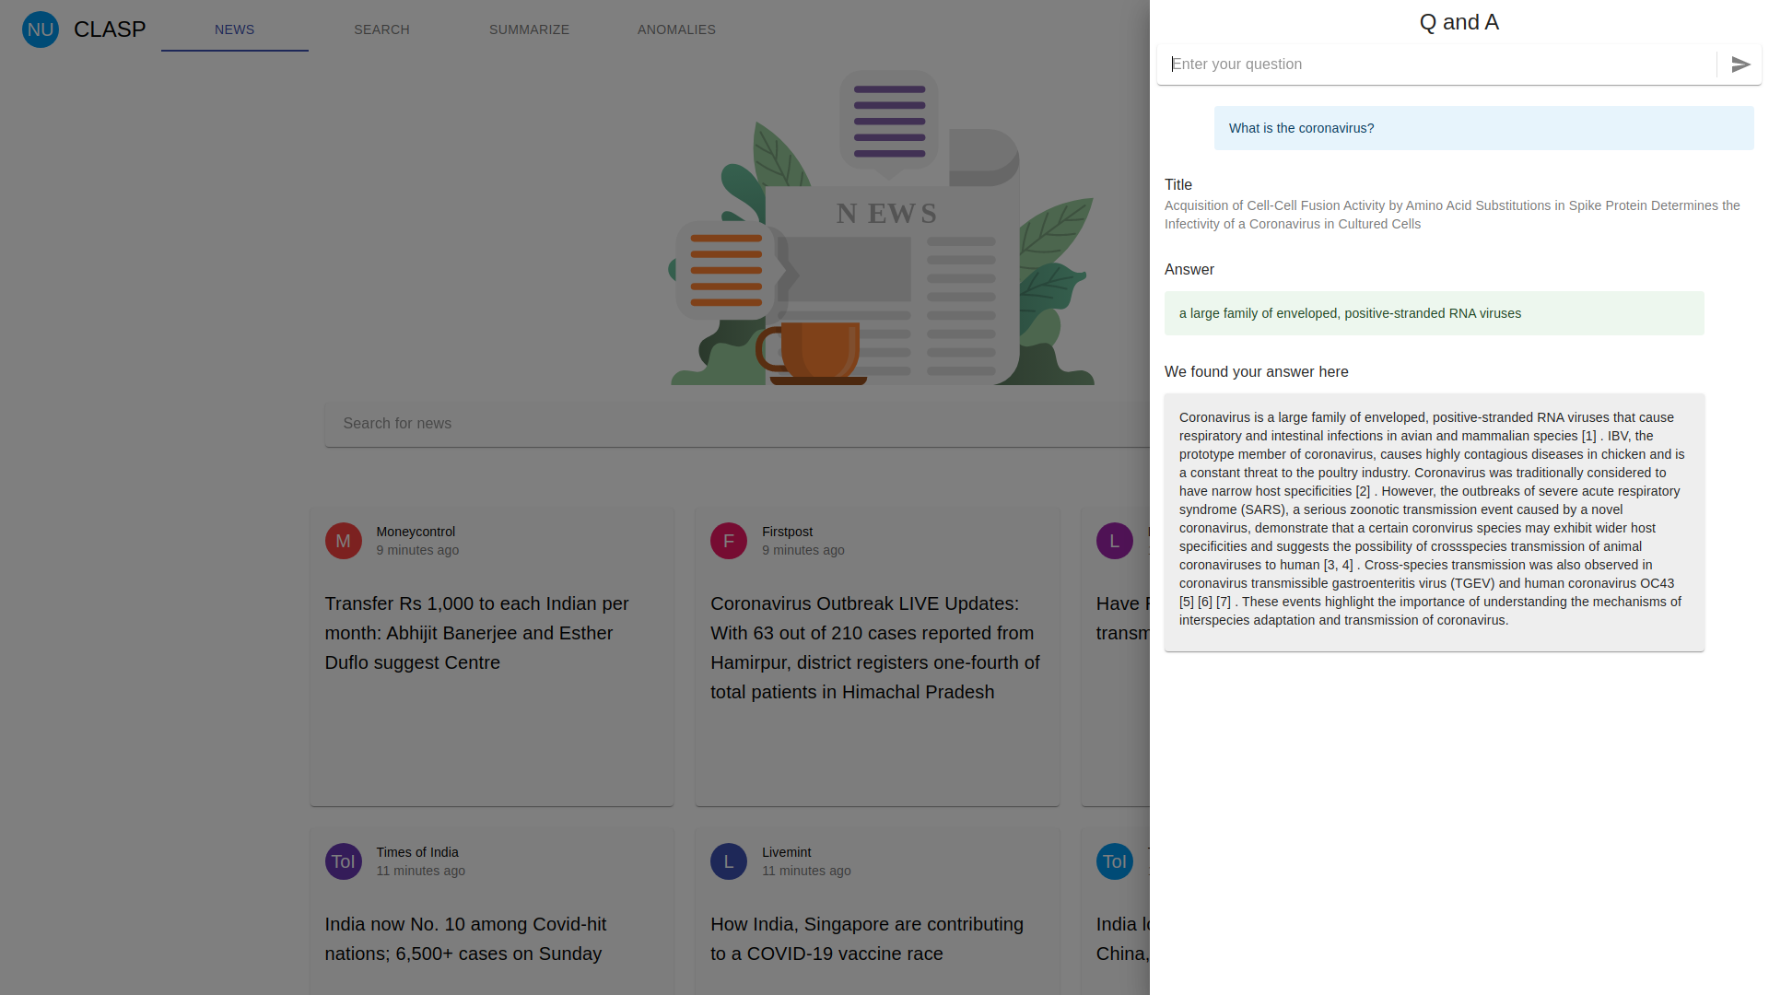Open the Summarize tab
Screen dimensions: 1769x995
point(529,29)
